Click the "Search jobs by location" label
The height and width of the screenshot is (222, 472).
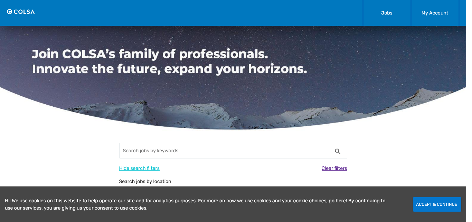(145, 181)
